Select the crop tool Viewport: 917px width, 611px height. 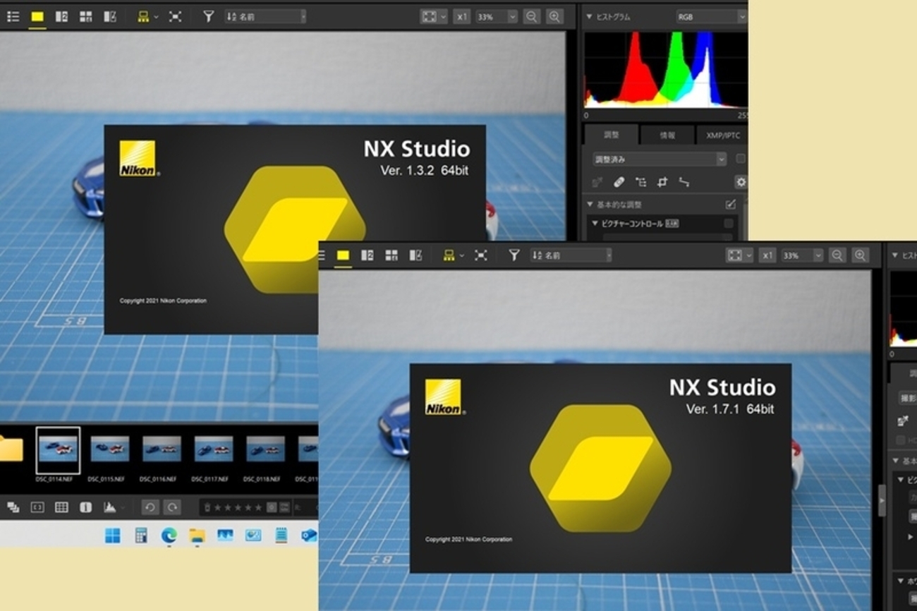coord(662,182)
